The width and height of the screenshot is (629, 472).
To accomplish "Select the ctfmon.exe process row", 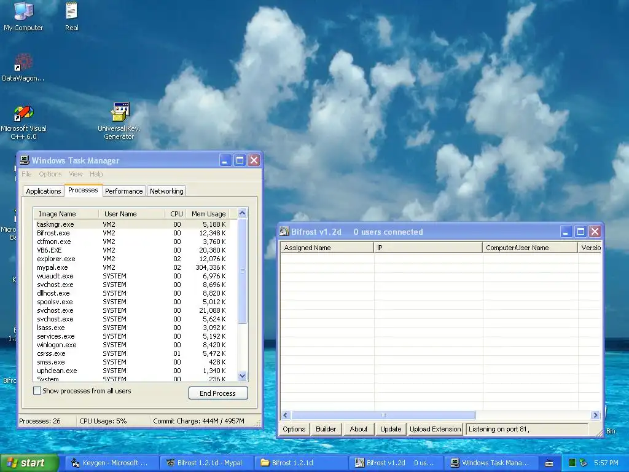I will (x=131, y=242).
